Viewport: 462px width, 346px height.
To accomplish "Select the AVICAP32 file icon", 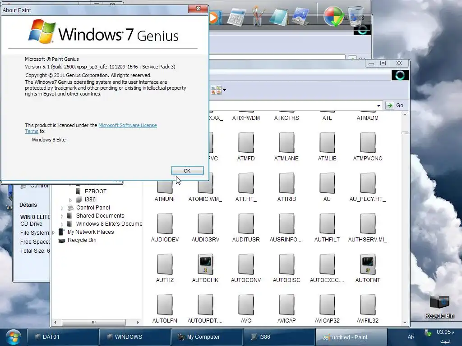I will click(327, 305).
